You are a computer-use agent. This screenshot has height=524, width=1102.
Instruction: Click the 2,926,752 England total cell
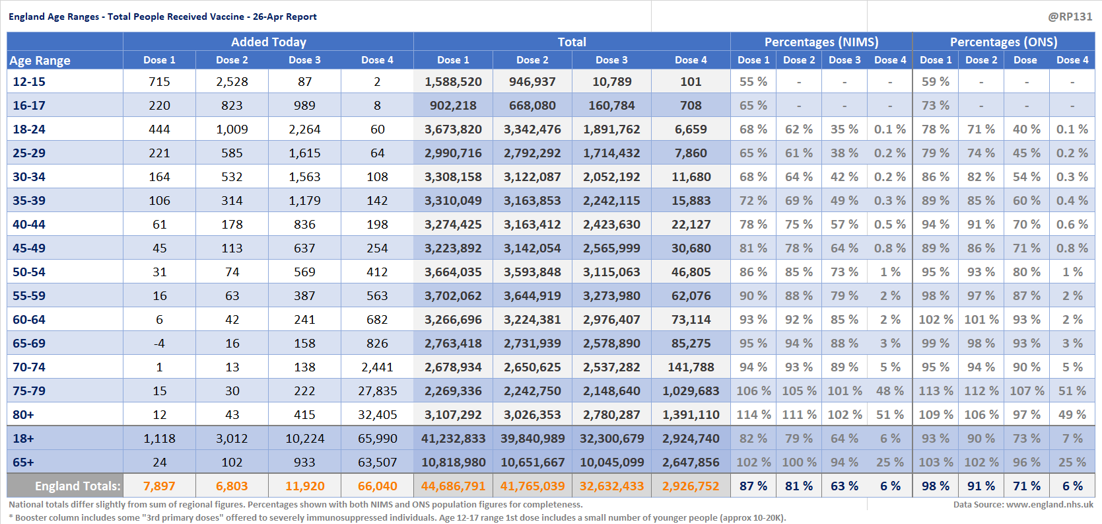coord(691,486)
